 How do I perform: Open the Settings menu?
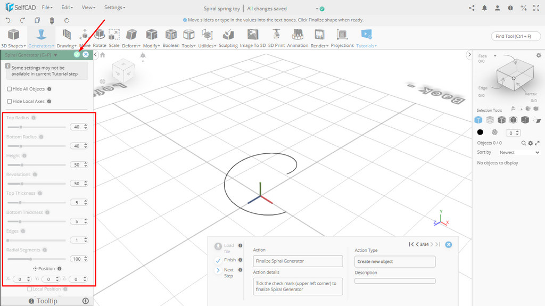point(115,7)
